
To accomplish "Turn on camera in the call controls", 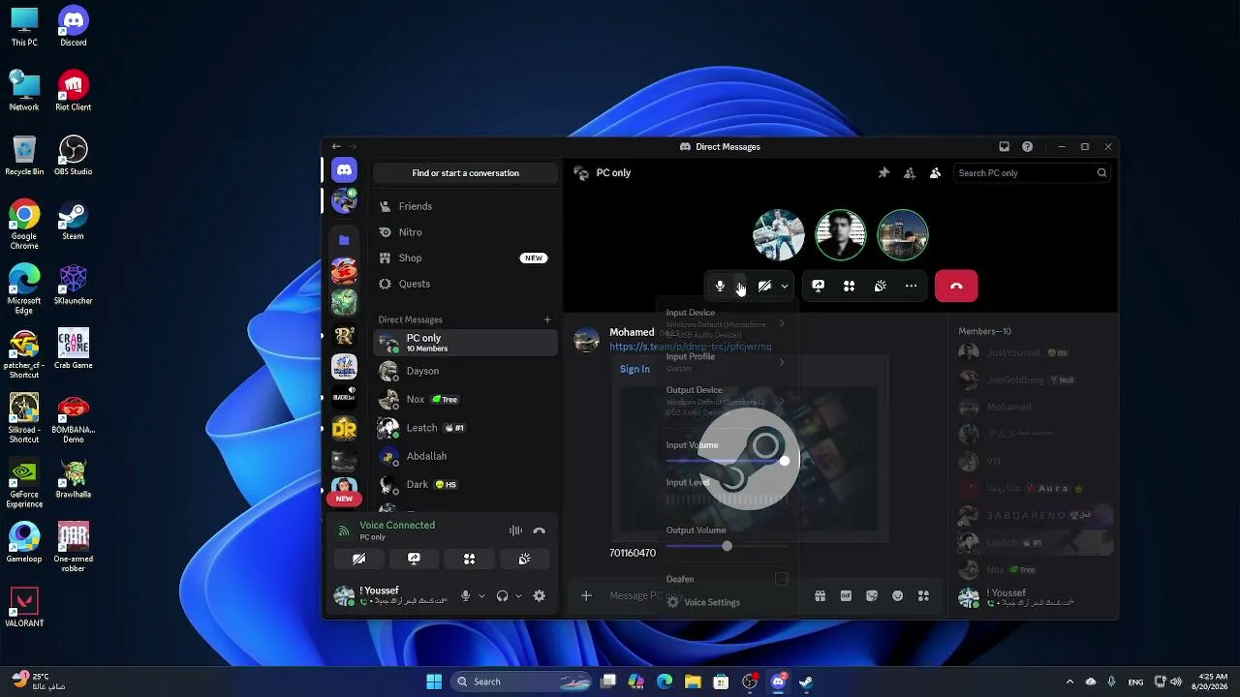I will pyautogui.click(x=764, y=286).
